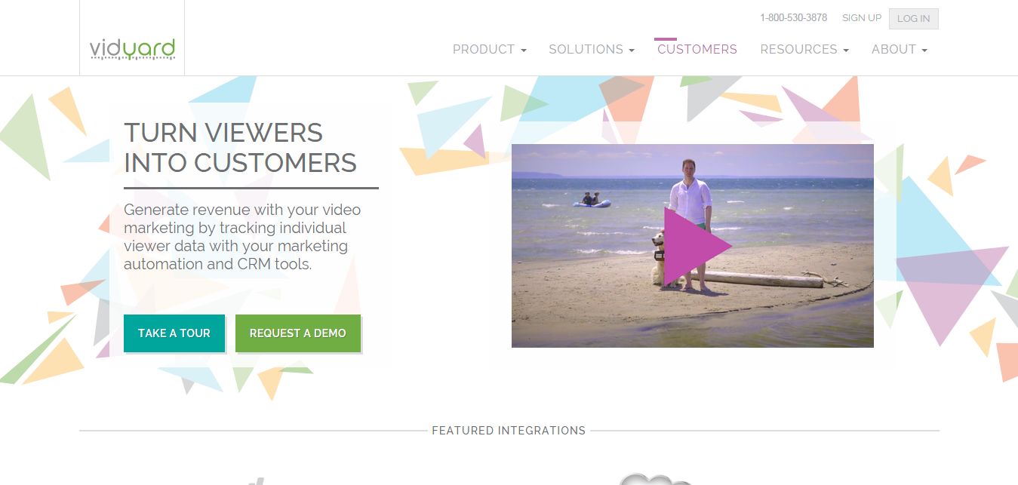The height and width of the screenshot is (485, 1018).
Task: Open the RESOURCES dropdown
Action: point(804,49)
